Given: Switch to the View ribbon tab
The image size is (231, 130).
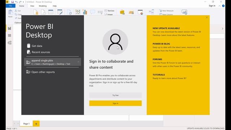Looking at the screenshot, I should click(x=32, y=6).
